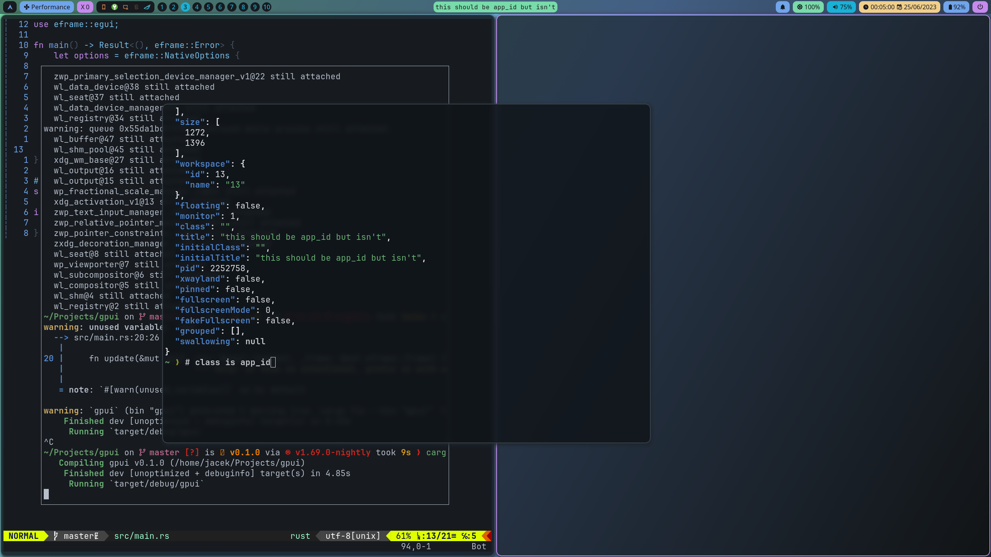991x557 pixels.
Task: Click the master branch in the statusline
Action: (x=81, y=536)
